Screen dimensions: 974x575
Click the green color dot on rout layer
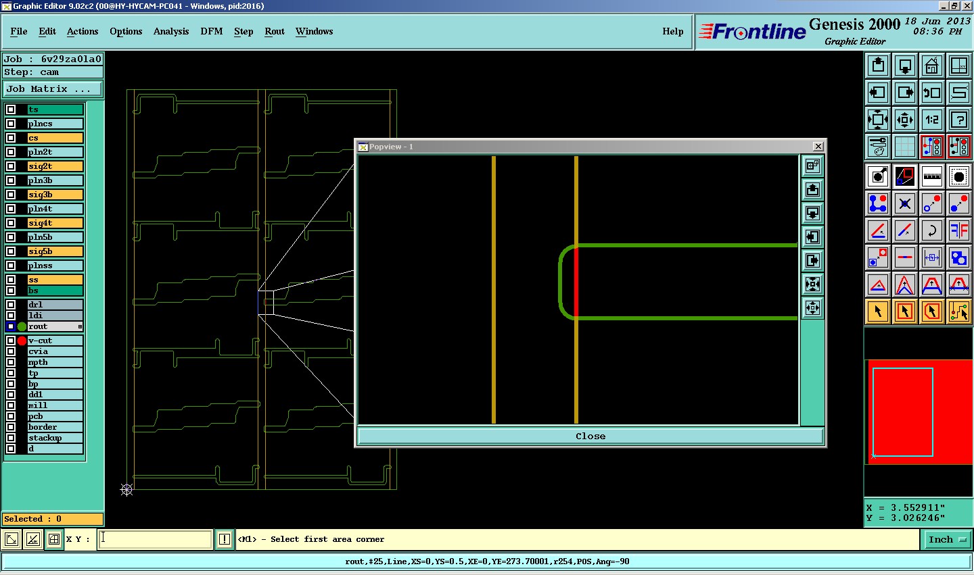[x=22, y=326]
